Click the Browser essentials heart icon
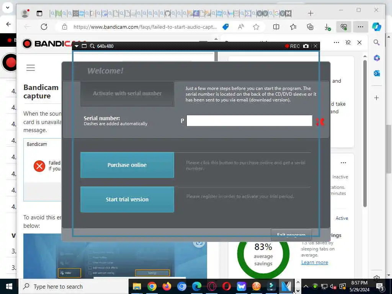The image size is (392, 294). click(x=344, y=27)
